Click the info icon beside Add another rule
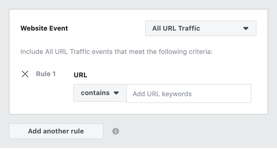Viewport: 277px width, 149px height. click(x=116, y=131)
